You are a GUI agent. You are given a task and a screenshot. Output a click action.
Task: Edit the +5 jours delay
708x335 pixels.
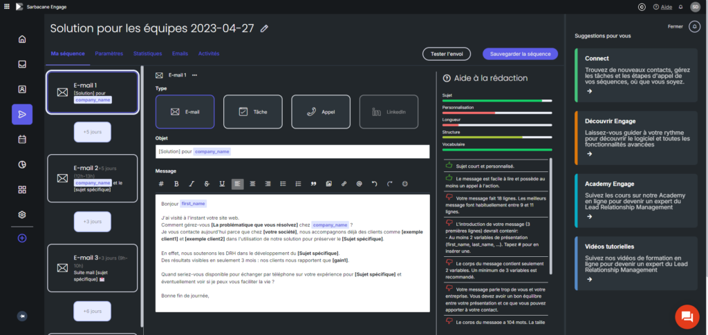pos(92,132)
